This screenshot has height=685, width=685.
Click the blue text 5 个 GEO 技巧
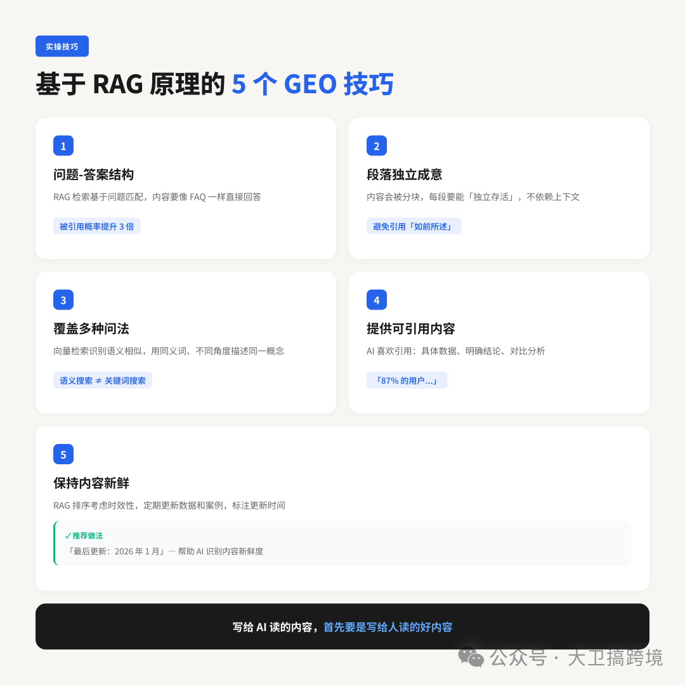tap(313, 84)
